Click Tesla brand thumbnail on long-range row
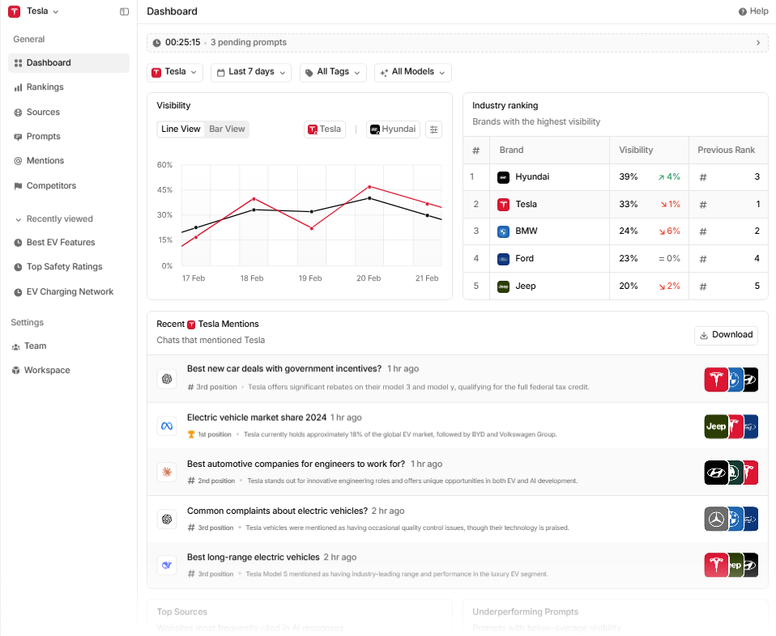776x636 pixels. [x=715, y=566]
